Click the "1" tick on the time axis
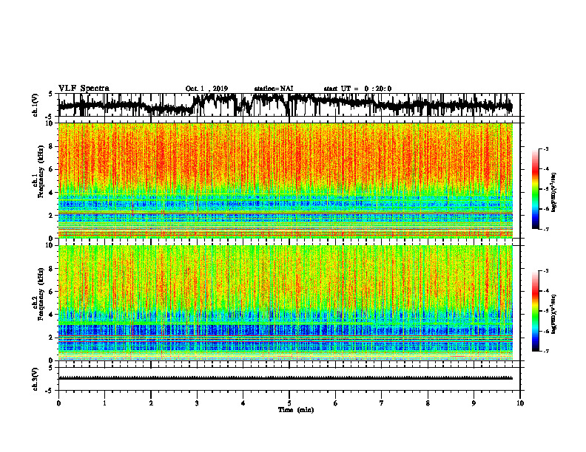 point(104,403)
